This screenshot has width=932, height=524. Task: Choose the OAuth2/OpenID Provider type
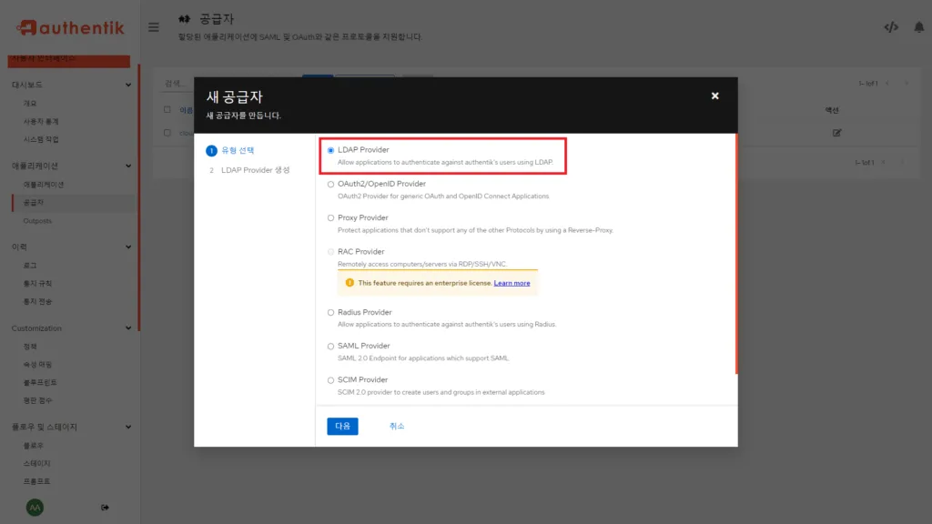329,184
